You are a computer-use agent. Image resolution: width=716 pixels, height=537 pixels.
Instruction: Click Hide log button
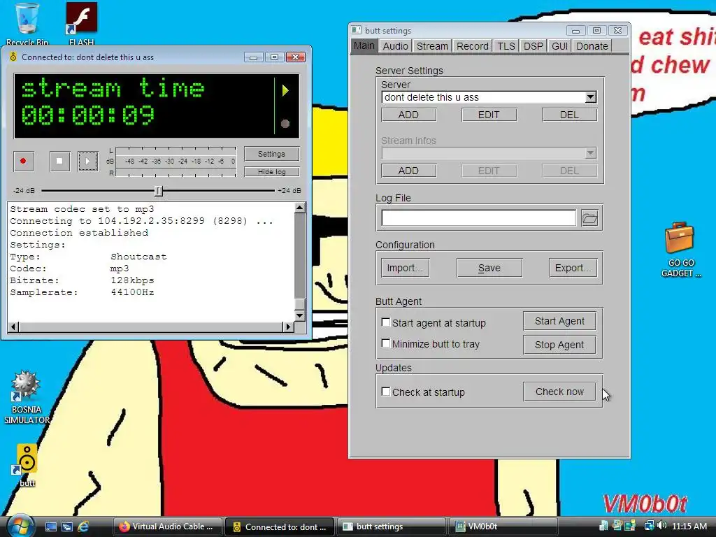pyautogui.click(x=272, y=172)
